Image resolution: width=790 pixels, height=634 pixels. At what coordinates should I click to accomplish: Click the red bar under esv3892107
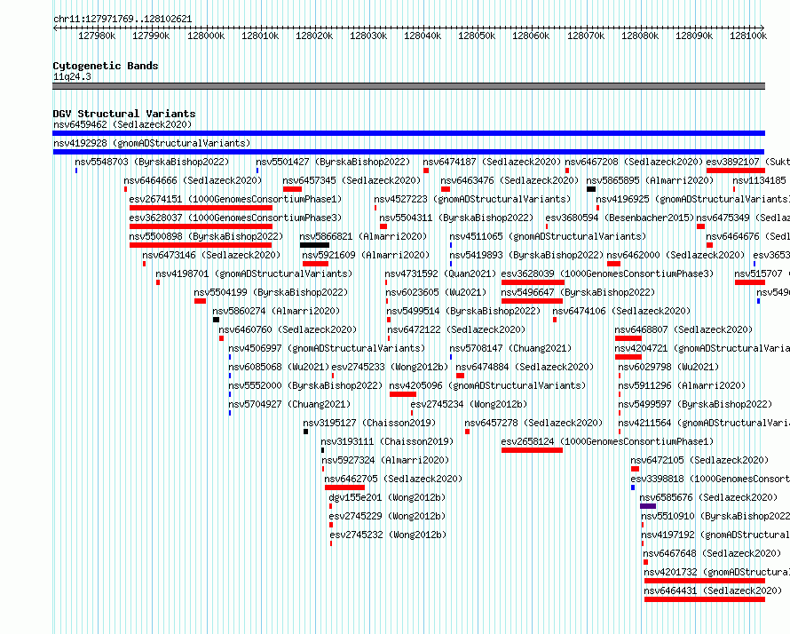[x=736, y=170]
